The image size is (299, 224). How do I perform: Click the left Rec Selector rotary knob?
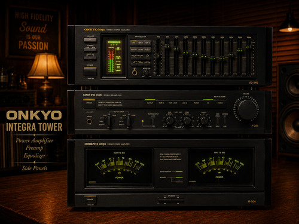pos(109,121)
